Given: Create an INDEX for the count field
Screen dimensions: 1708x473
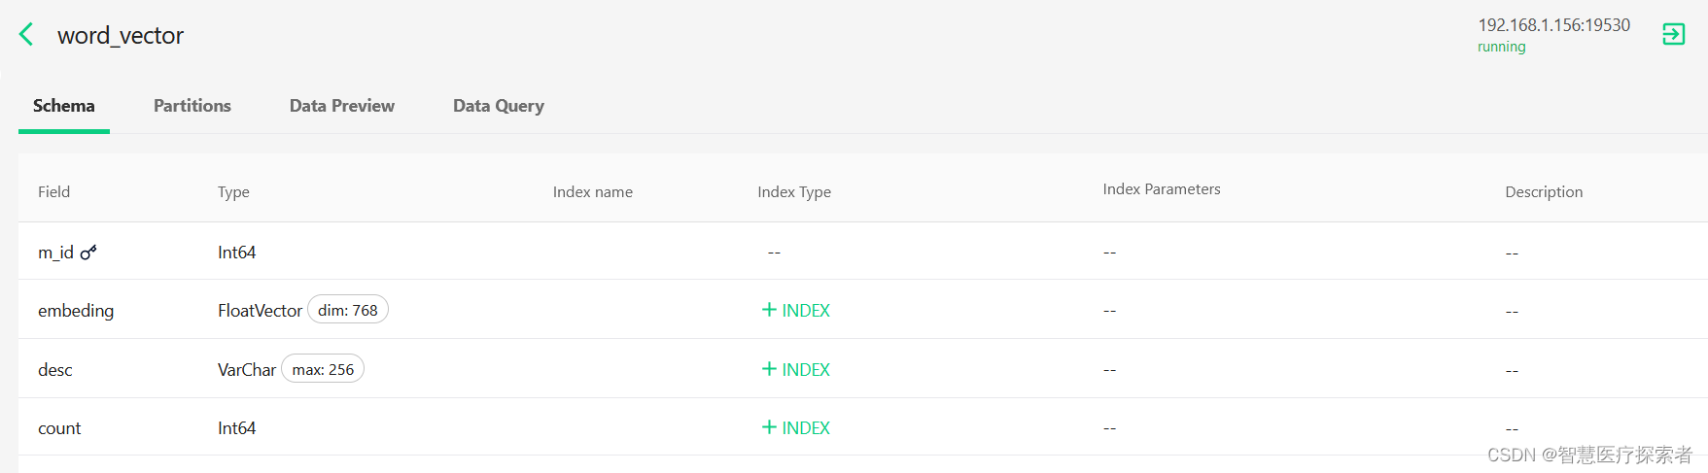Looking at the screenshot, I should coord(796,427).
